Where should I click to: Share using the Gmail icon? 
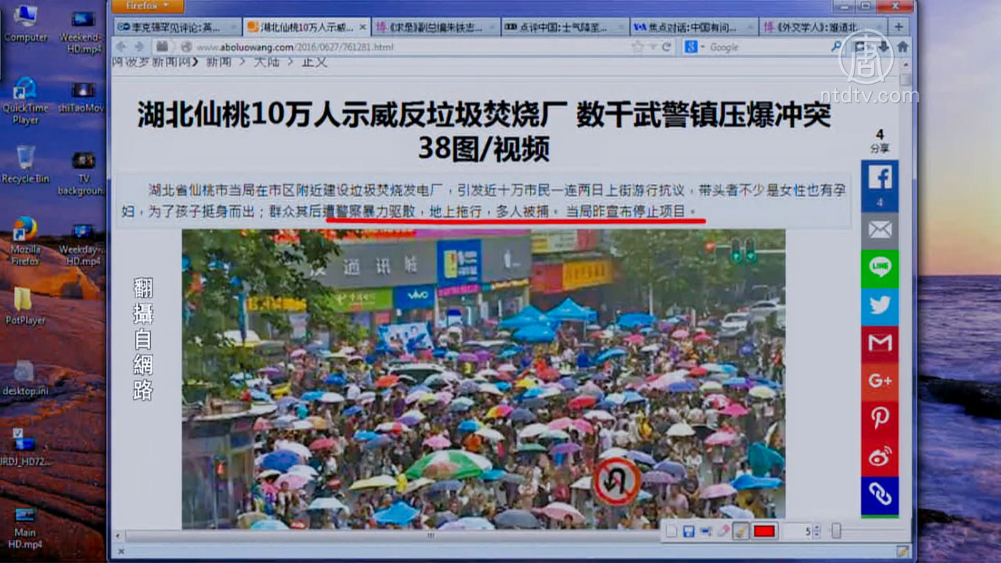880,343
